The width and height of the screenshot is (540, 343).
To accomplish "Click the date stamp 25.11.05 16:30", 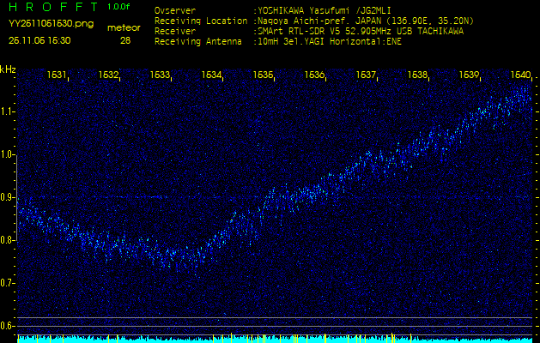I will point(39,40).
